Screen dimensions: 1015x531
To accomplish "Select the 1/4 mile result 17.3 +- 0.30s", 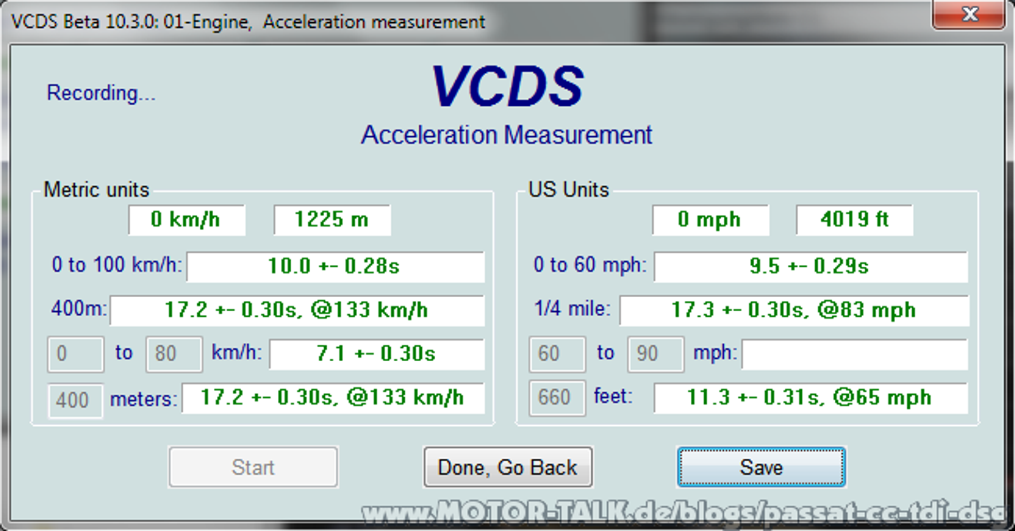I will [794, 310].
